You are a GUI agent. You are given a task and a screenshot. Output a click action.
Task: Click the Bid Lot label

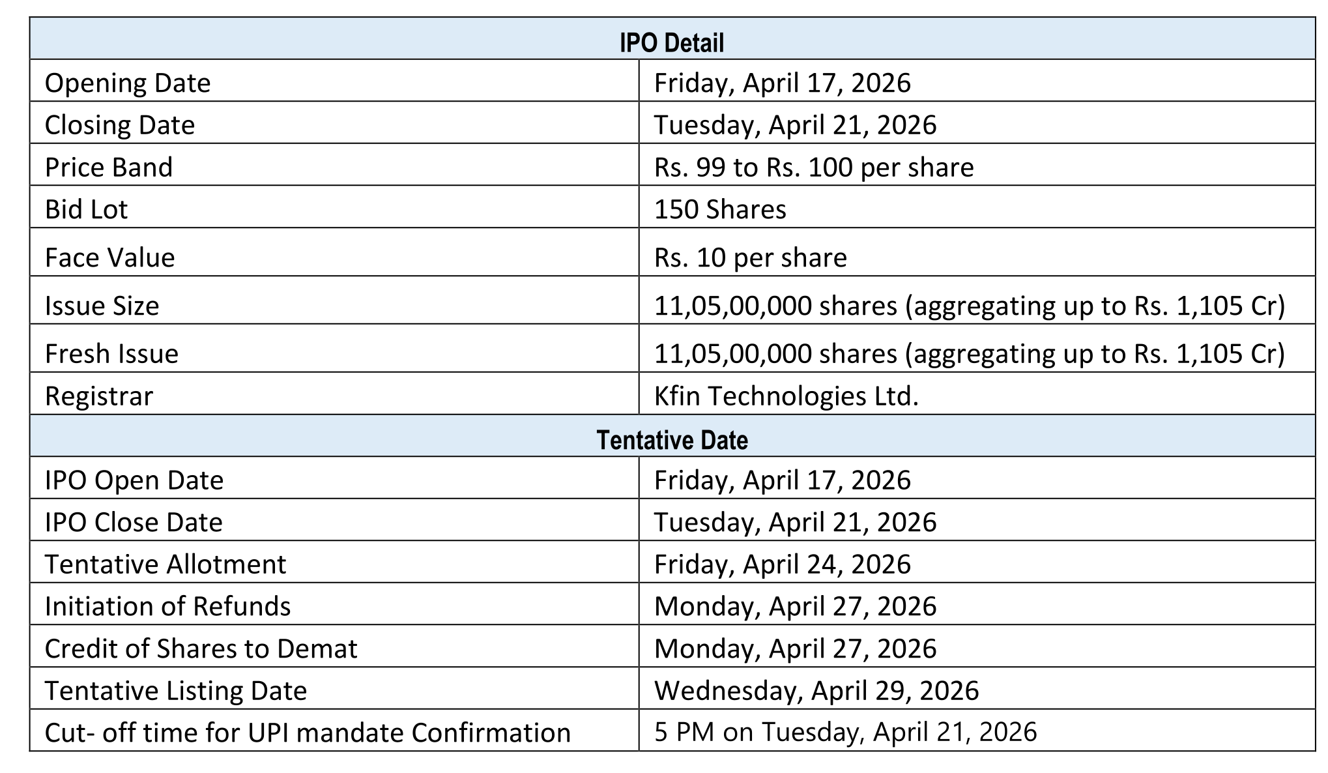tap(86, 210)
